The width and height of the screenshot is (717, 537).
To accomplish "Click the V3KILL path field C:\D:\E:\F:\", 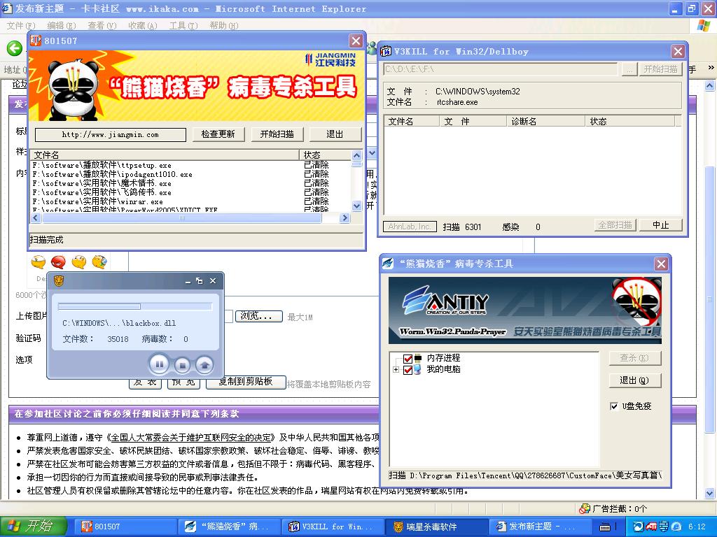I will 500,69.
